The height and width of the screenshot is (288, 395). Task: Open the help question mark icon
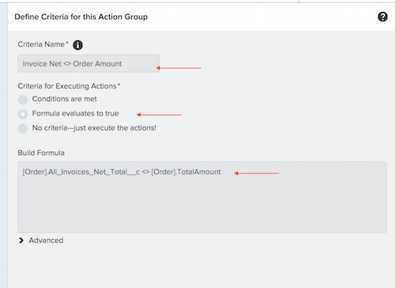(x=382, y=17)
